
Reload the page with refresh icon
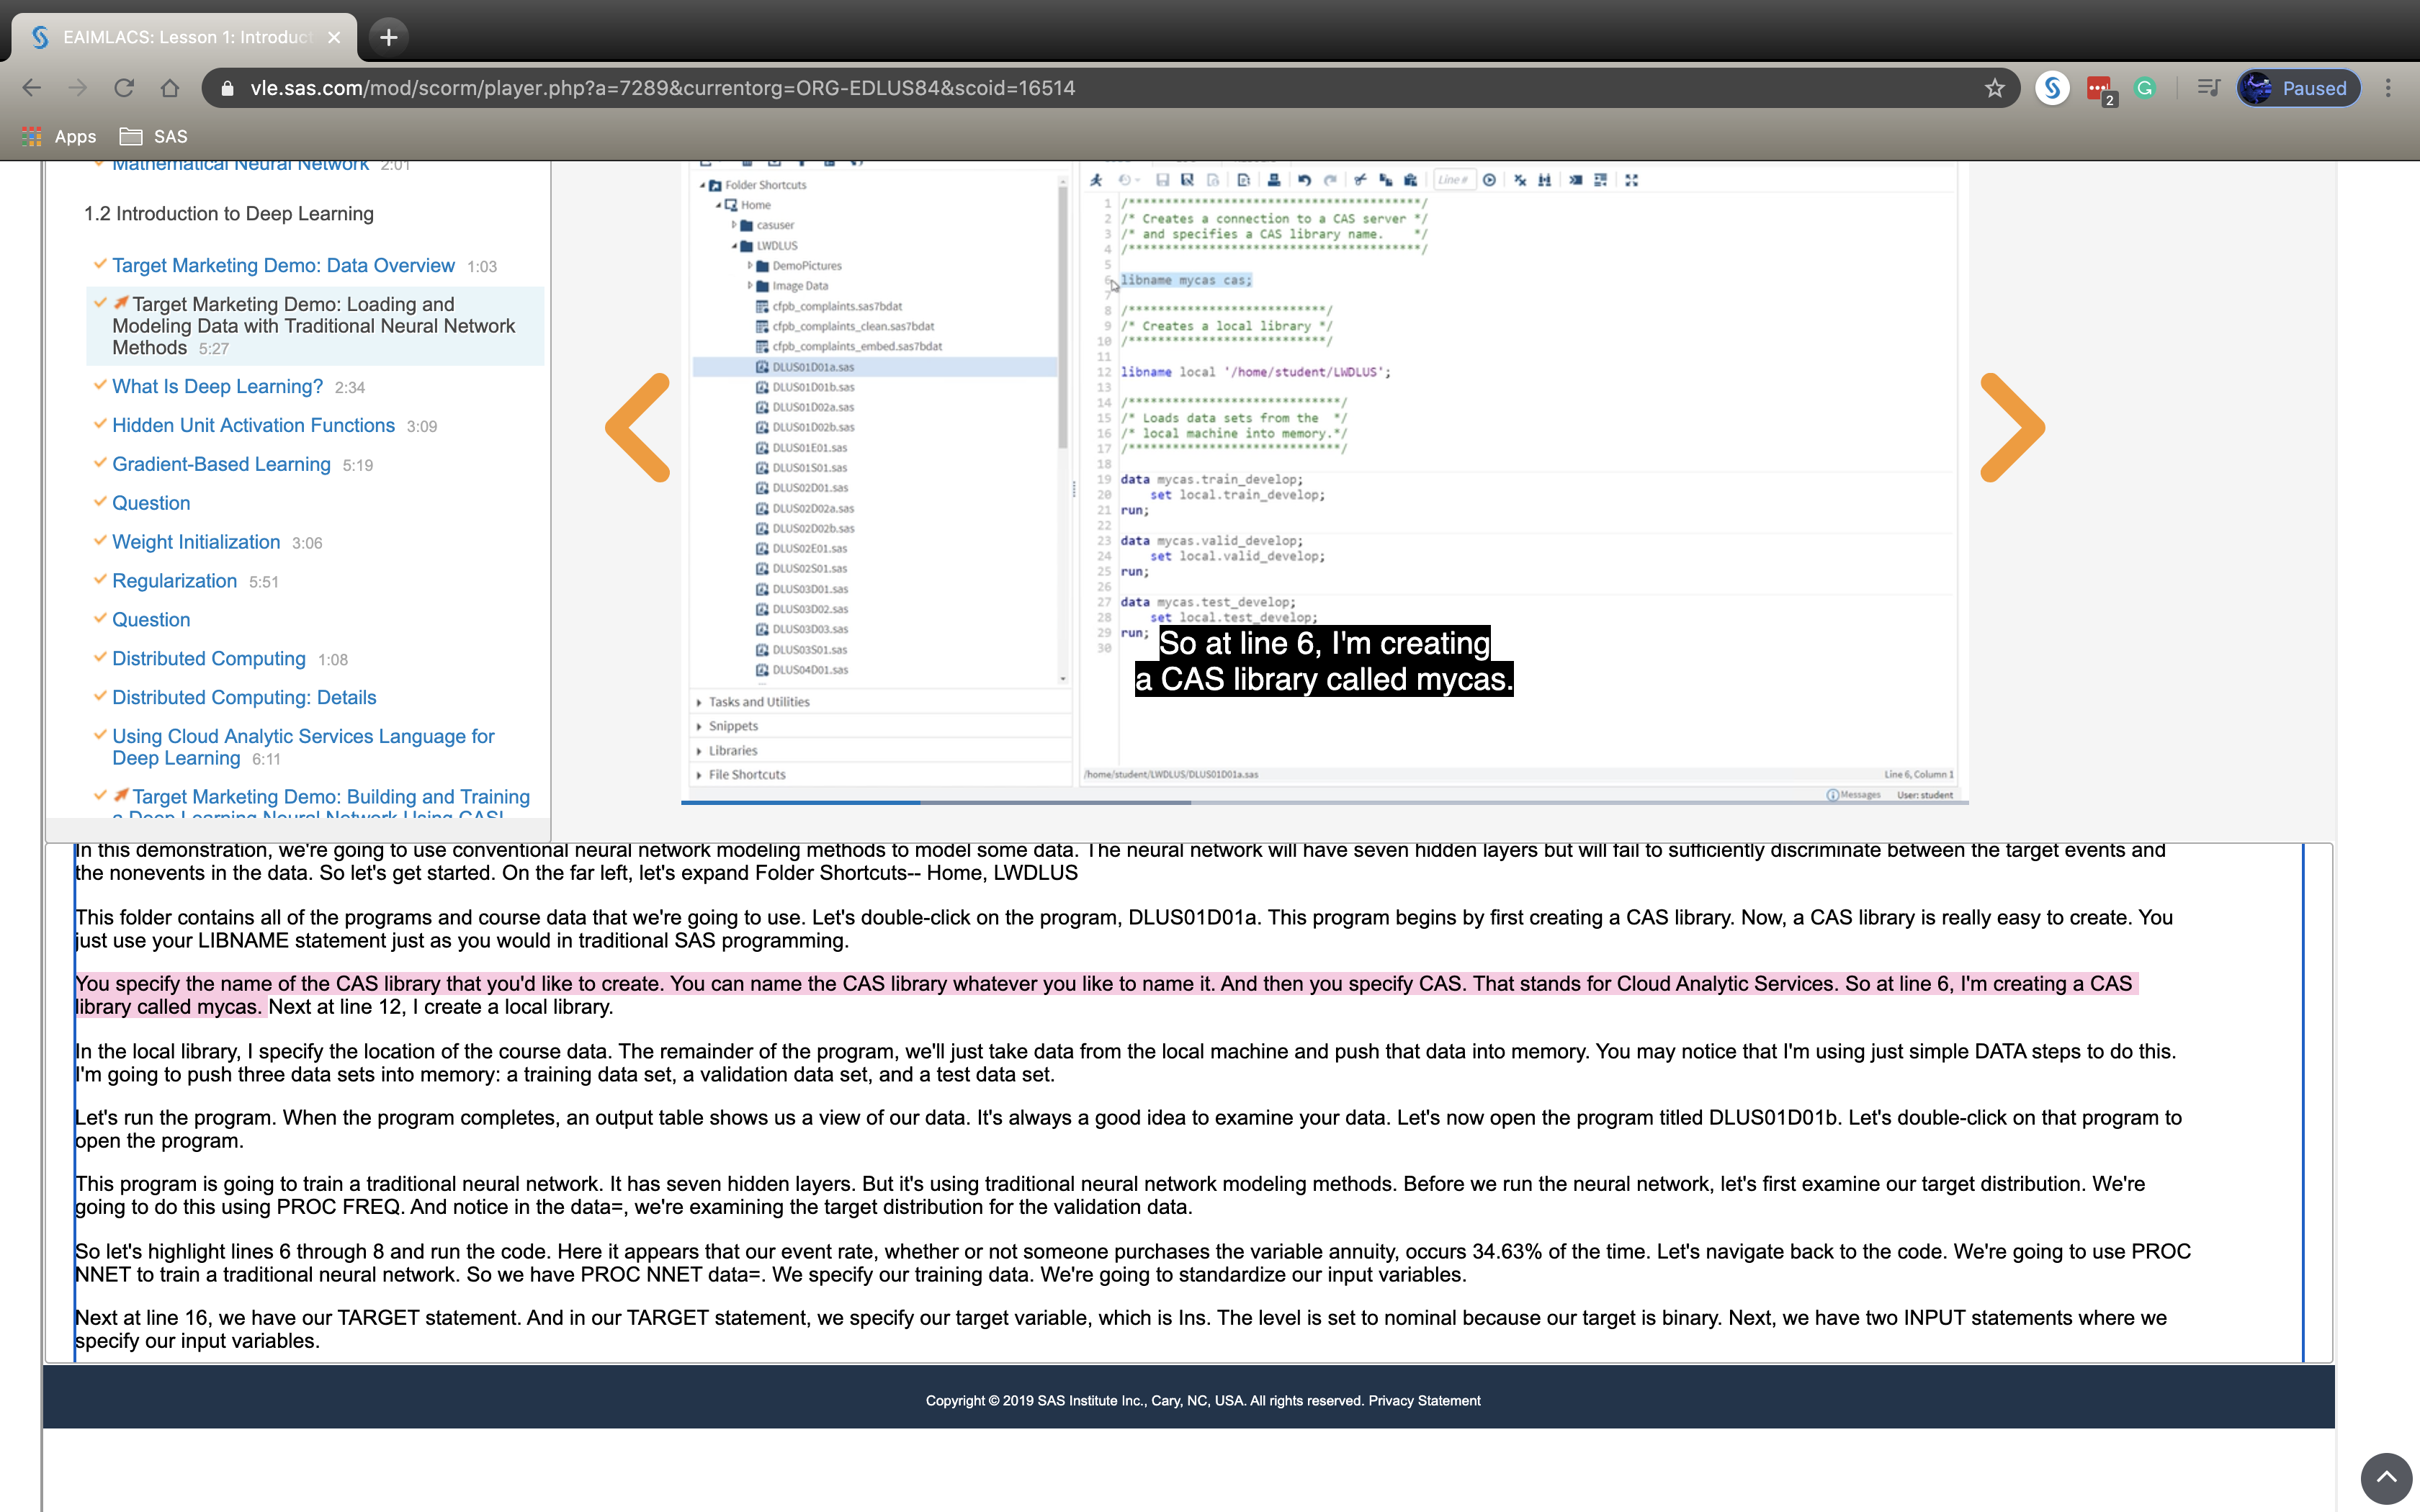click(x=124, y=88)
